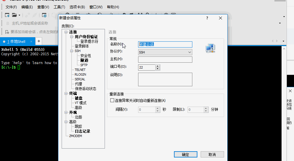Click the Open Session folder icon
This screenshot has height=161, width=294.
click(14, 15)
